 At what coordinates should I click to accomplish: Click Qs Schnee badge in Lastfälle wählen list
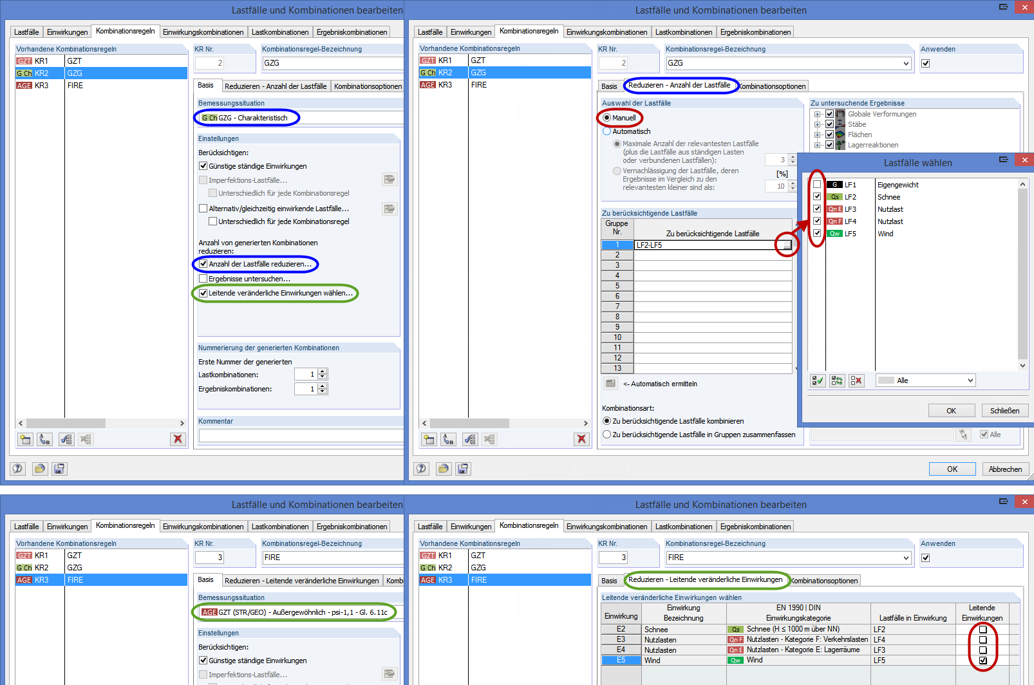(834, 197)
